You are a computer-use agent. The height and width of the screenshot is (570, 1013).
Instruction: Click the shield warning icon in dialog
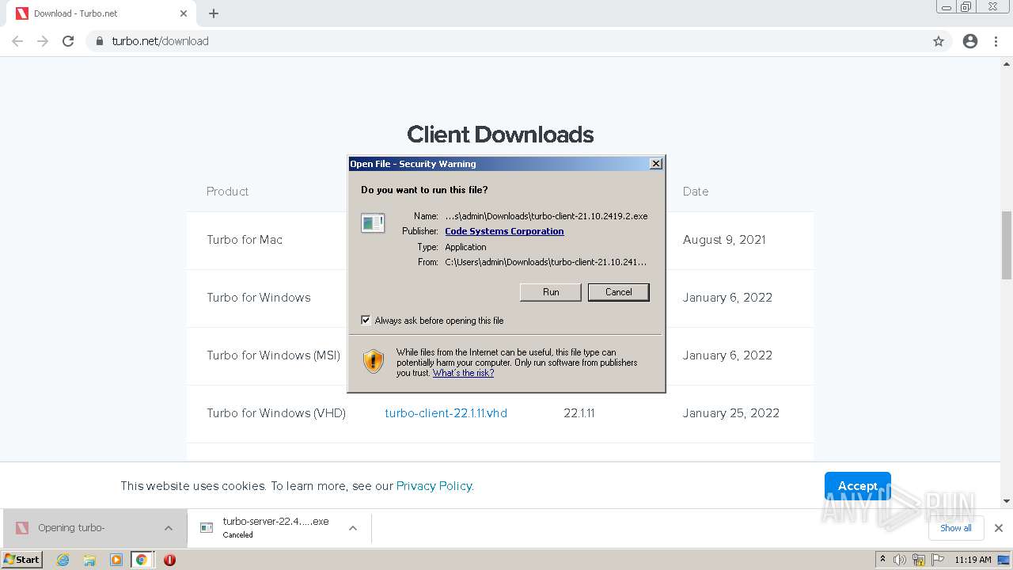[374, 361]
